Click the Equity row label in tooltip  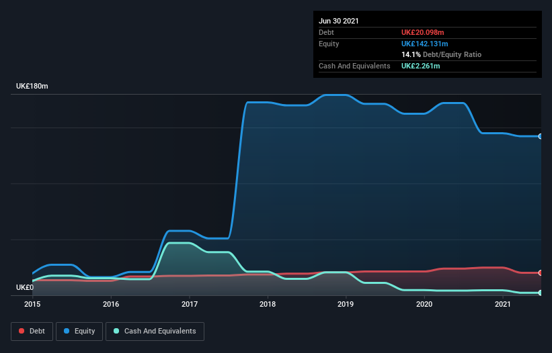tap(329, 44)
